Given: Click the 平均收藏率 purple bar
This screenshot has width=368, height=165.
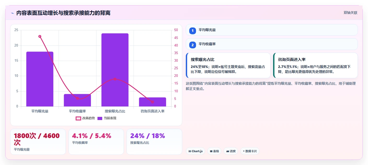Looking at the screenshot, I should [x=77, y=100].
